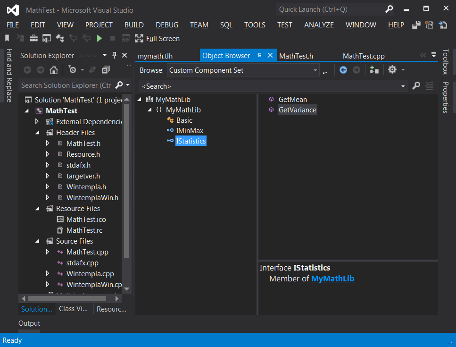Screen dimensions: 456x347
Task: Switch to the mymath.tlh tab
Action: (x=155, y=56)
